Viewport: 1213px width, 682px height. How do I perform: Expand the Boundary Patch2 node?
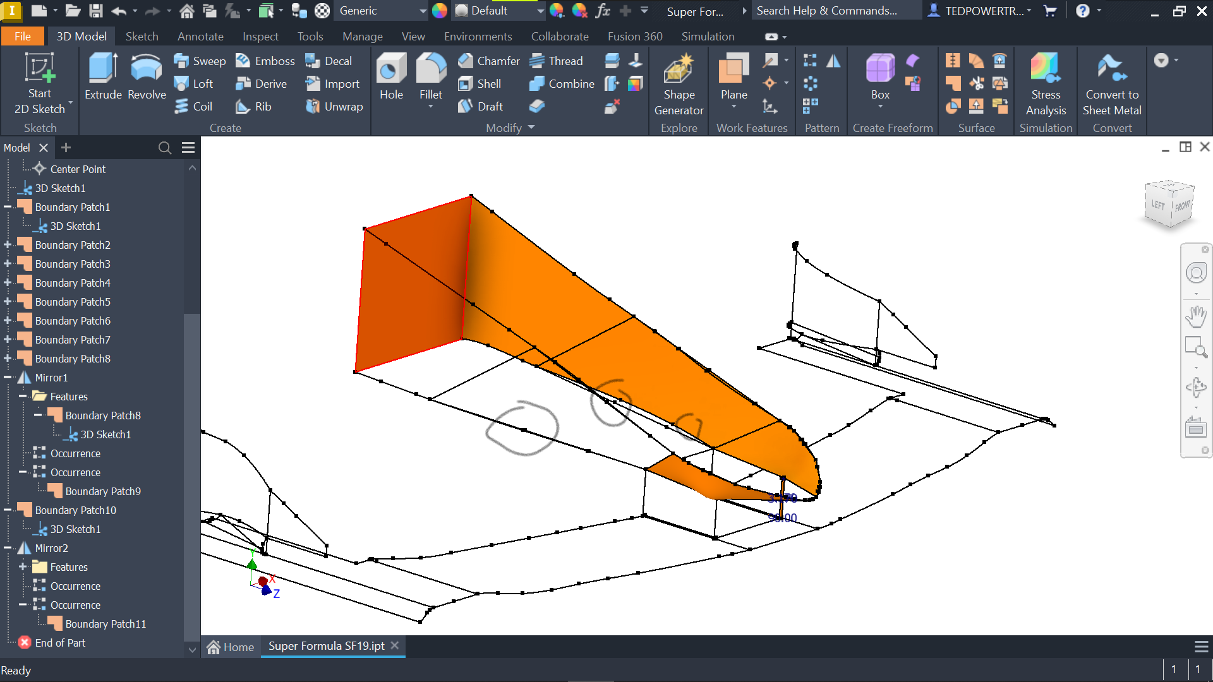[x=8, y=245]
